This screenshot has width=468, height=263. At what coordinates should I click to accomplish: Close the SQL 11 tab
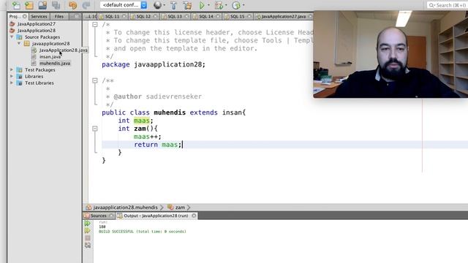124,16
